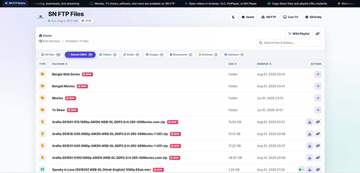Click the Type column header
Viewport: 360px width, 173px height.
[42, 64]
